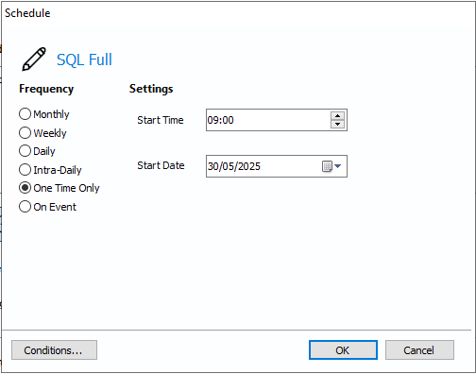476x374 pixels.
Task: Decrease Start Time with the down arrow
Action: pyautogui.click(x=337, y=124)
